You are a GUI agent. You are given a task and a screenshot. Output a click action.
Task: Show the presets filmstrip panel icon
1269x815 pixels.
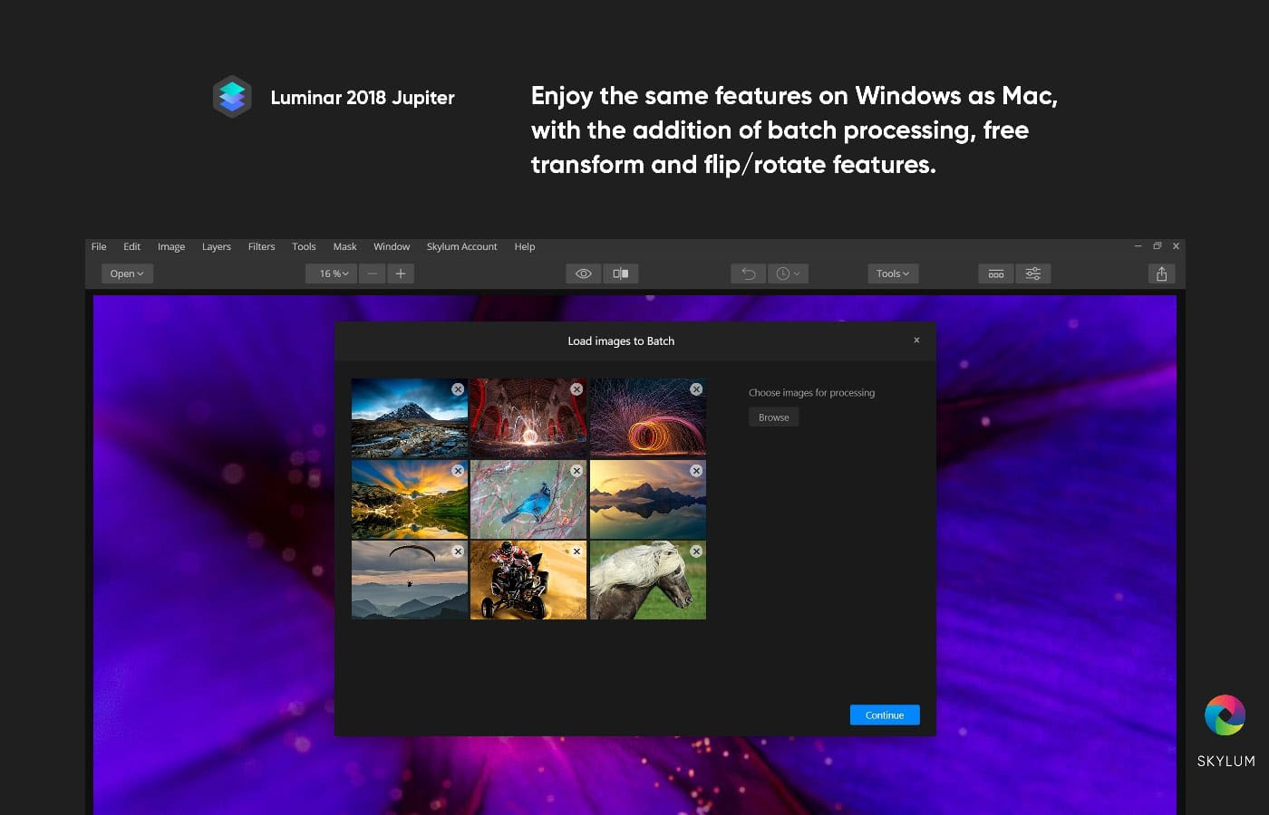pyautogui.click(x=996, y=273)
